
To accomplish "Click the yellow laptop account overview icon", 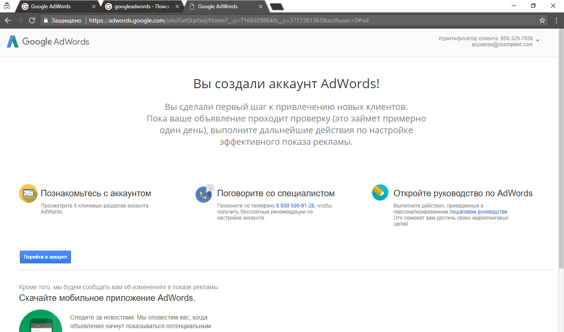I will (28, 193).
